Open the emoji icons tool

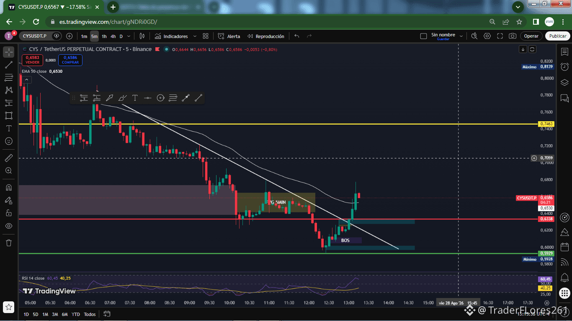tap(8, 141)
